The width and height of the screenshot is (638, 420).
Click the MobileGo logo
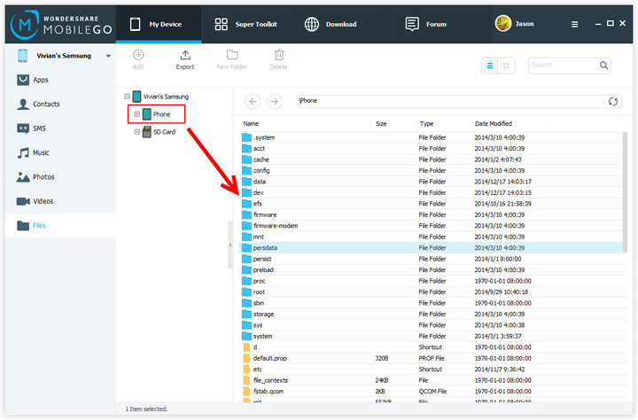tap(61, 25)
